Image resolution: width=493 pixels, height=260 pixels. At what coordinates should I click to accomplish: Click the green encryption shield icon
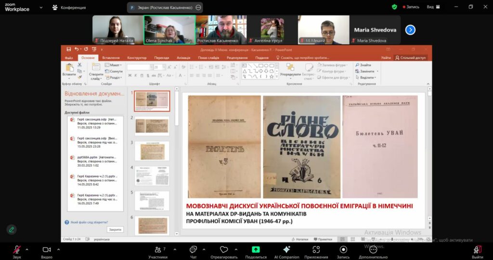394,7
